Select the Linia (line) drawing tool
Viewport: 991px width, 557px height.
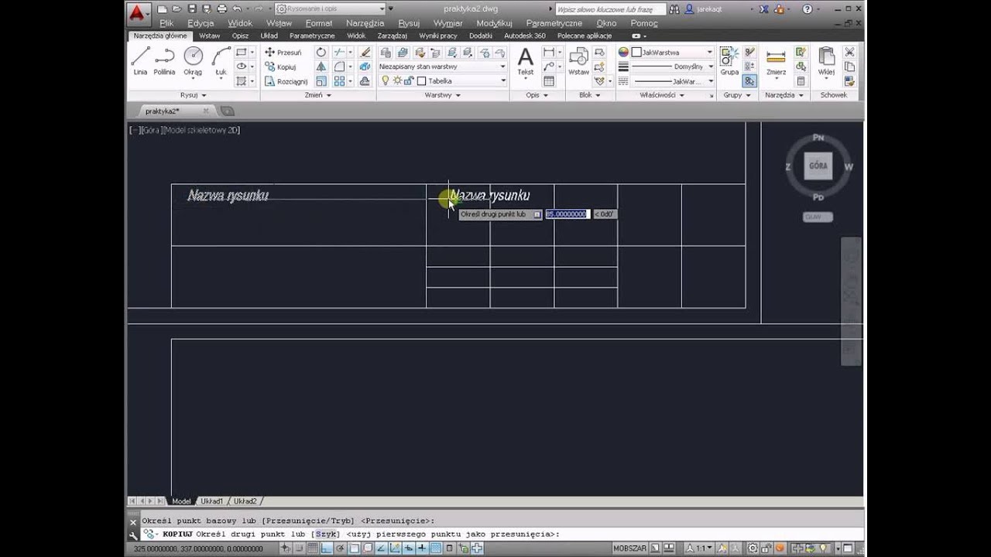click(140, 61)
